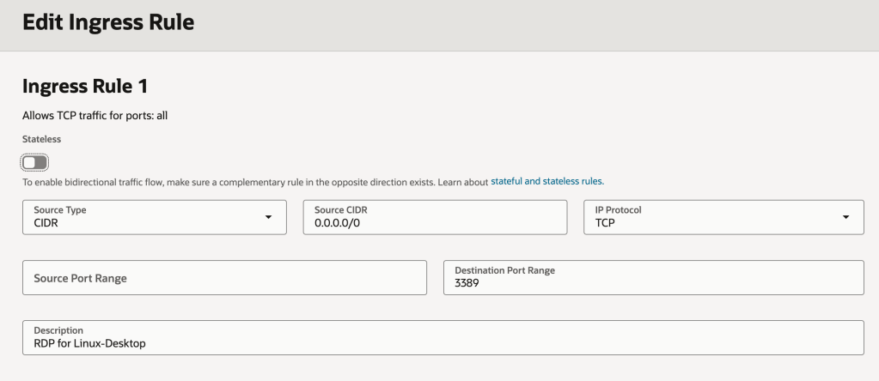Screen dimensions: 879x381
Task: Click the Edit Ingress Rule title
Action: click(108, 23)
